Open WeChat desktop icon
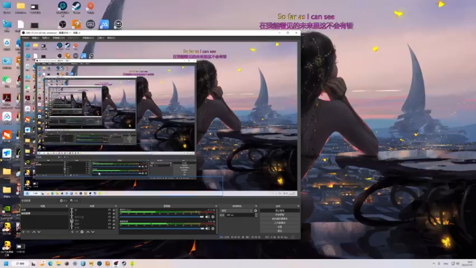Image resolution: width=476 pixels, height=268 pixels. coord(7,80)
